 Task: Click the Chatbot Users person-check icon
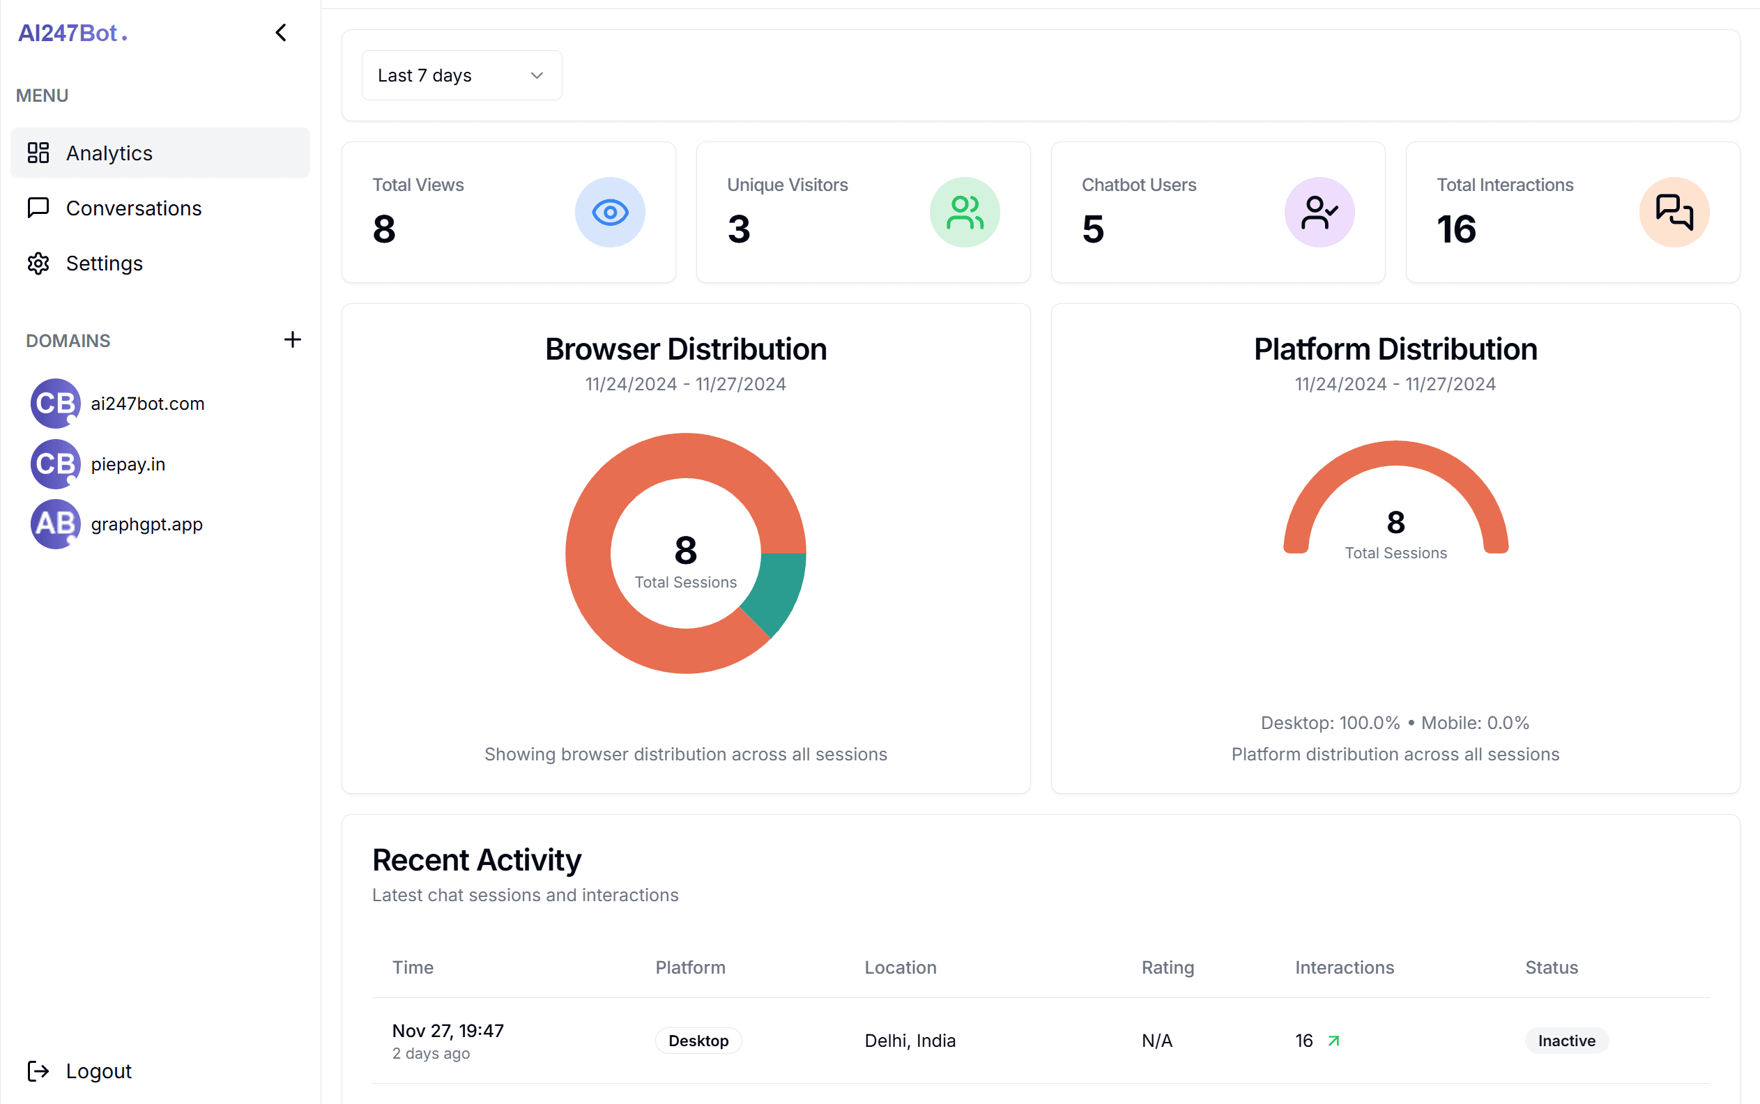coord(1318,213)
